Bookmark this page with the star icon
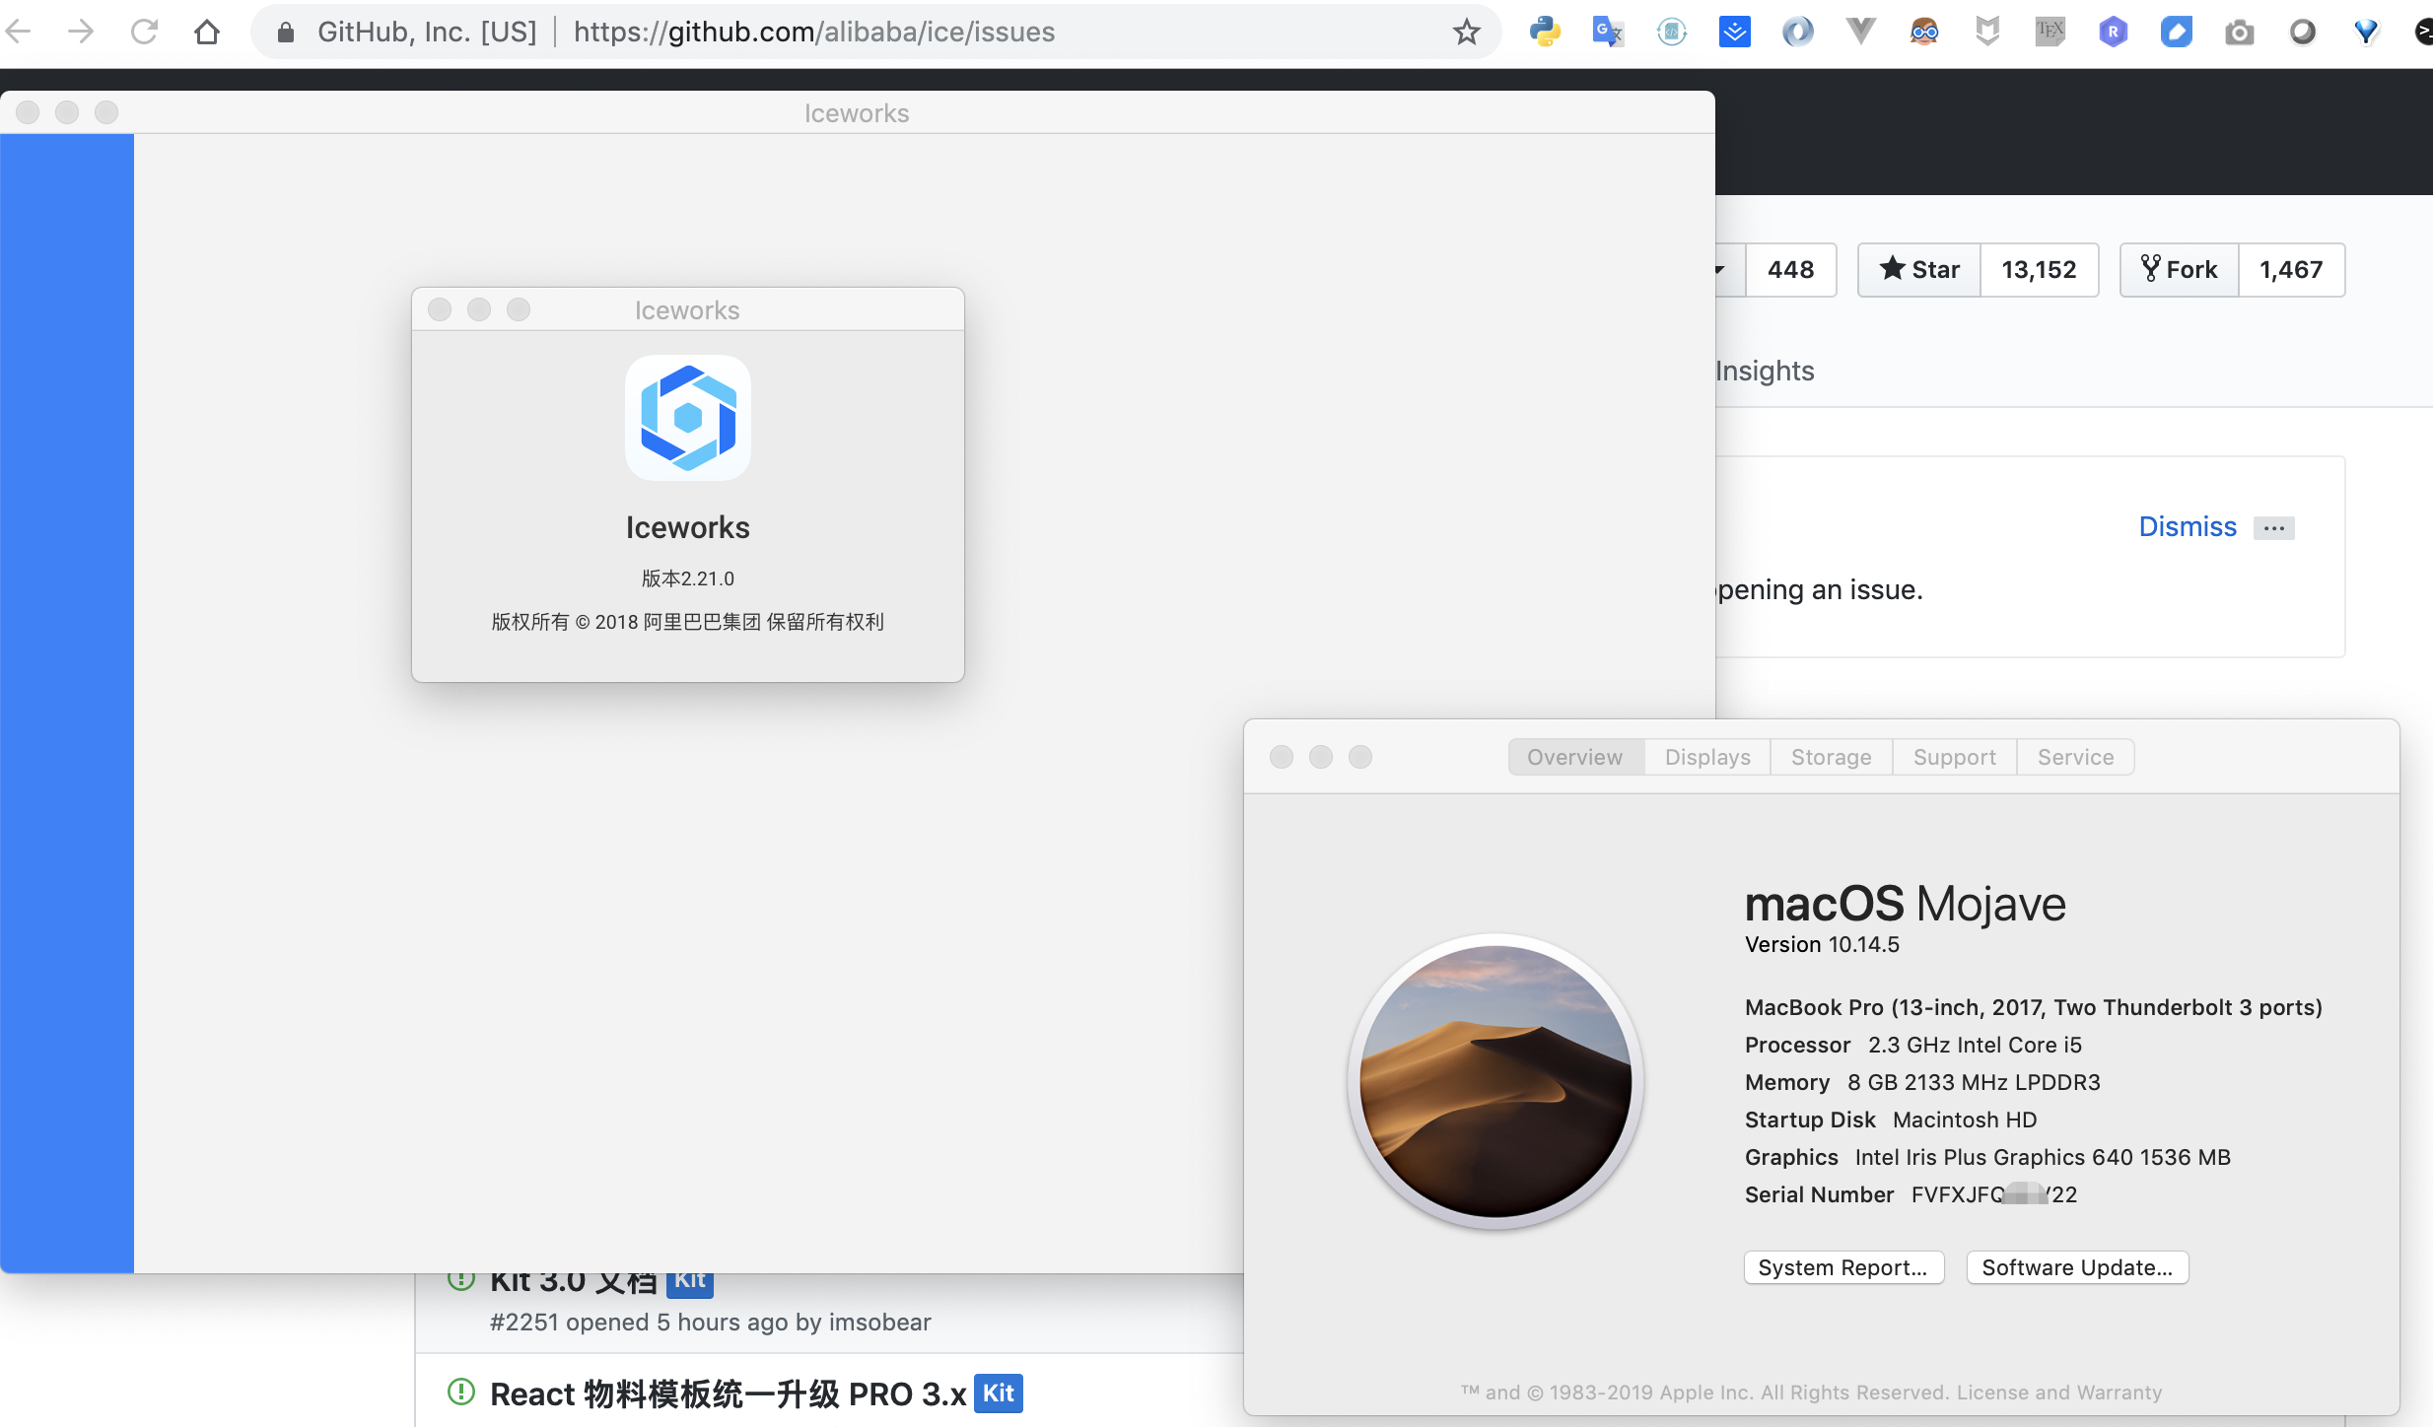The image size is (2433, 1427). [x=1467, y=32]
